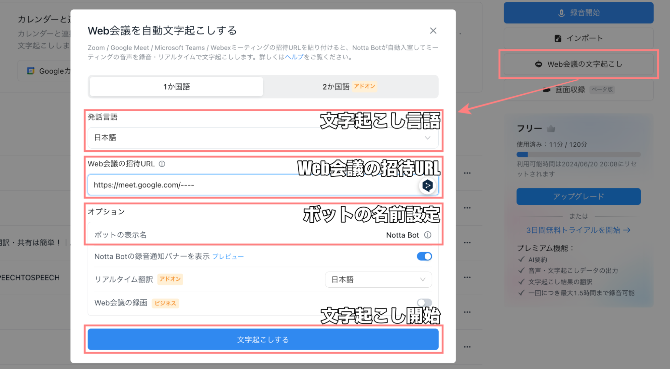Click info icon beside Notta Bot name

point(428,235)
